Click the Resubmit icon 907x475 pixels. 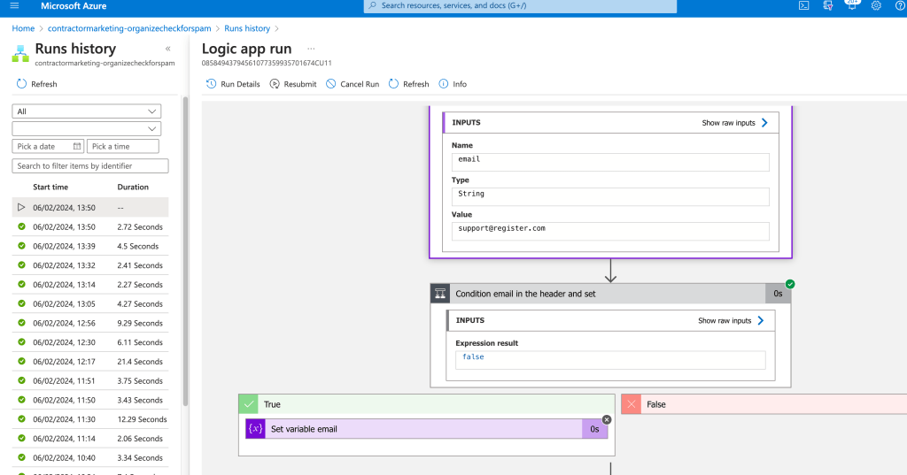point(275,84)
